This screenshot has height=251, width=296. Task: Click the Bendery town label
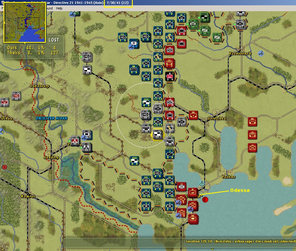tap(51, 157)
